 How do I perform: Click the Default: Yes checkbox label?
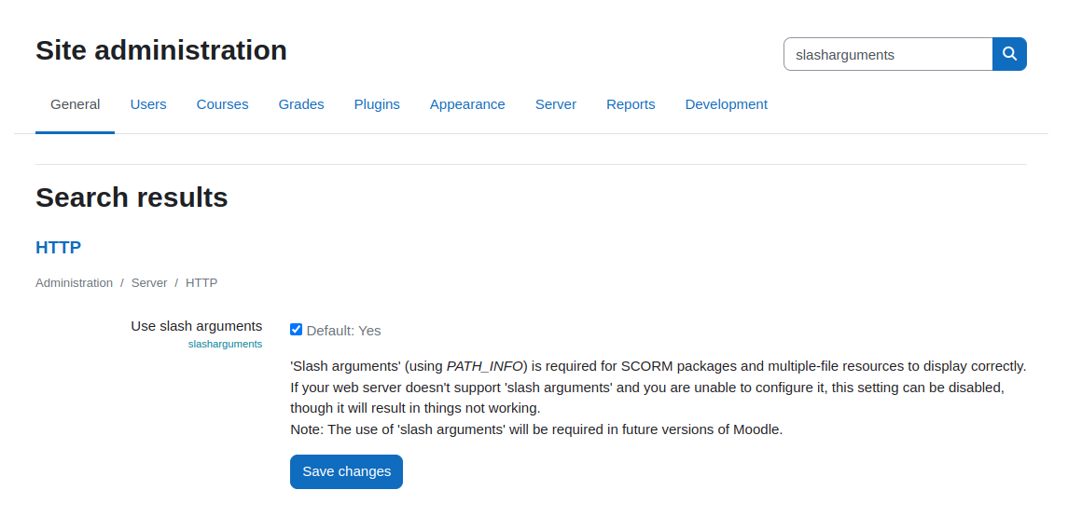point(343,331)
